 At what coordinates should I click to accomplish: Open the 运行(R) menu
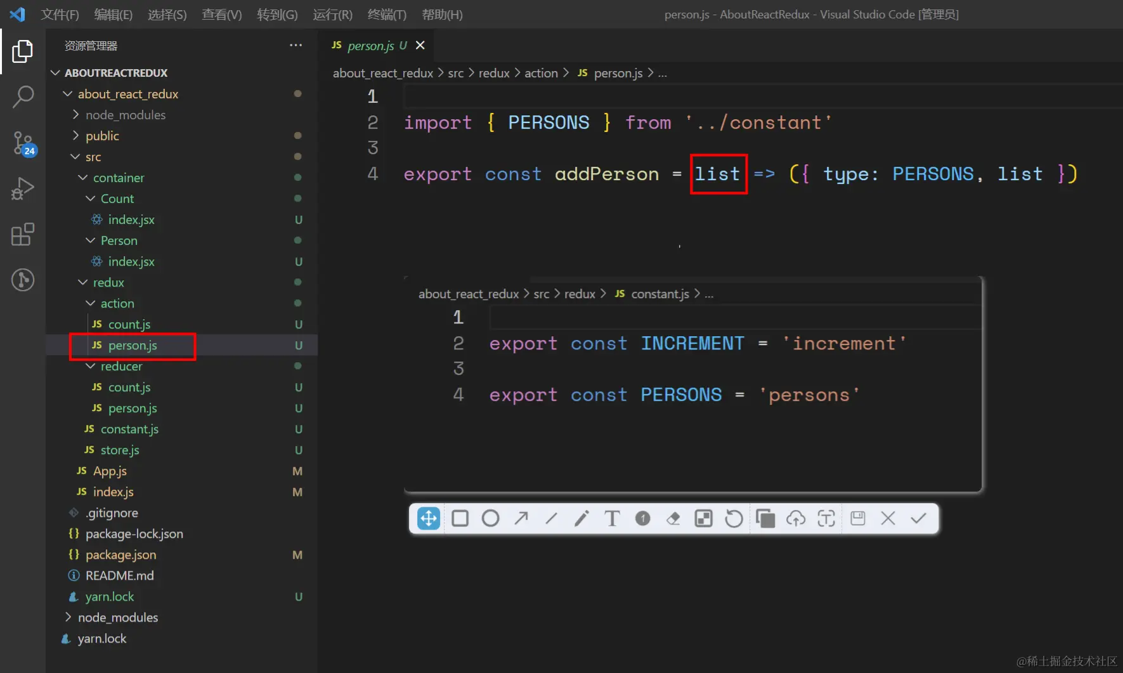[332, 15]
